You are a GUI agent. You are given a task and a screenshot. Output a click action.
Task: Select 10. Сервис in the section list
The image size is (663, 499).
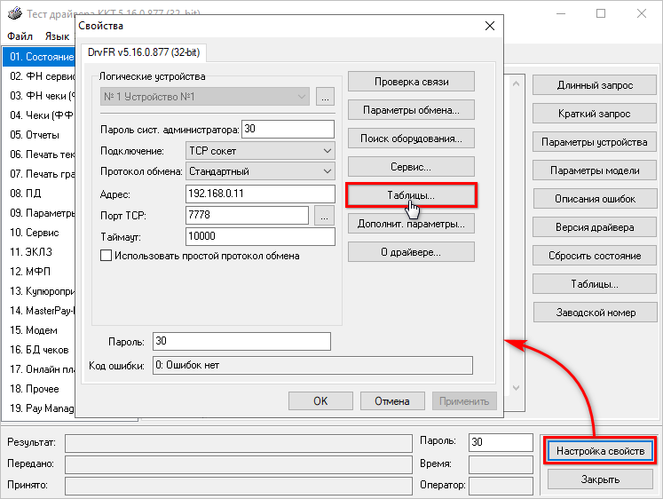click(x=36, y=233)
